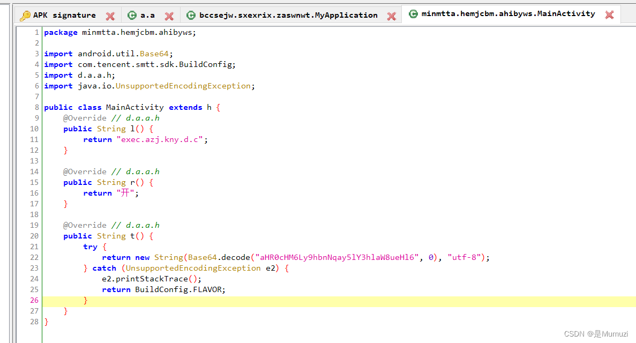Click the class icon on MyApplication tab

(191, 15)
